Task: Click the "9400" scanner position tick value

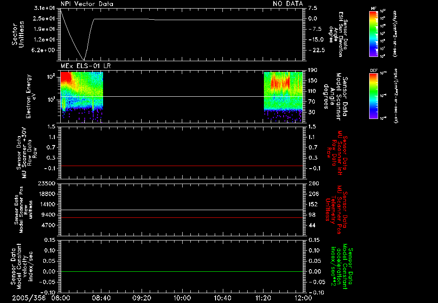Action: pyautogui.click(x=48, y=215)
